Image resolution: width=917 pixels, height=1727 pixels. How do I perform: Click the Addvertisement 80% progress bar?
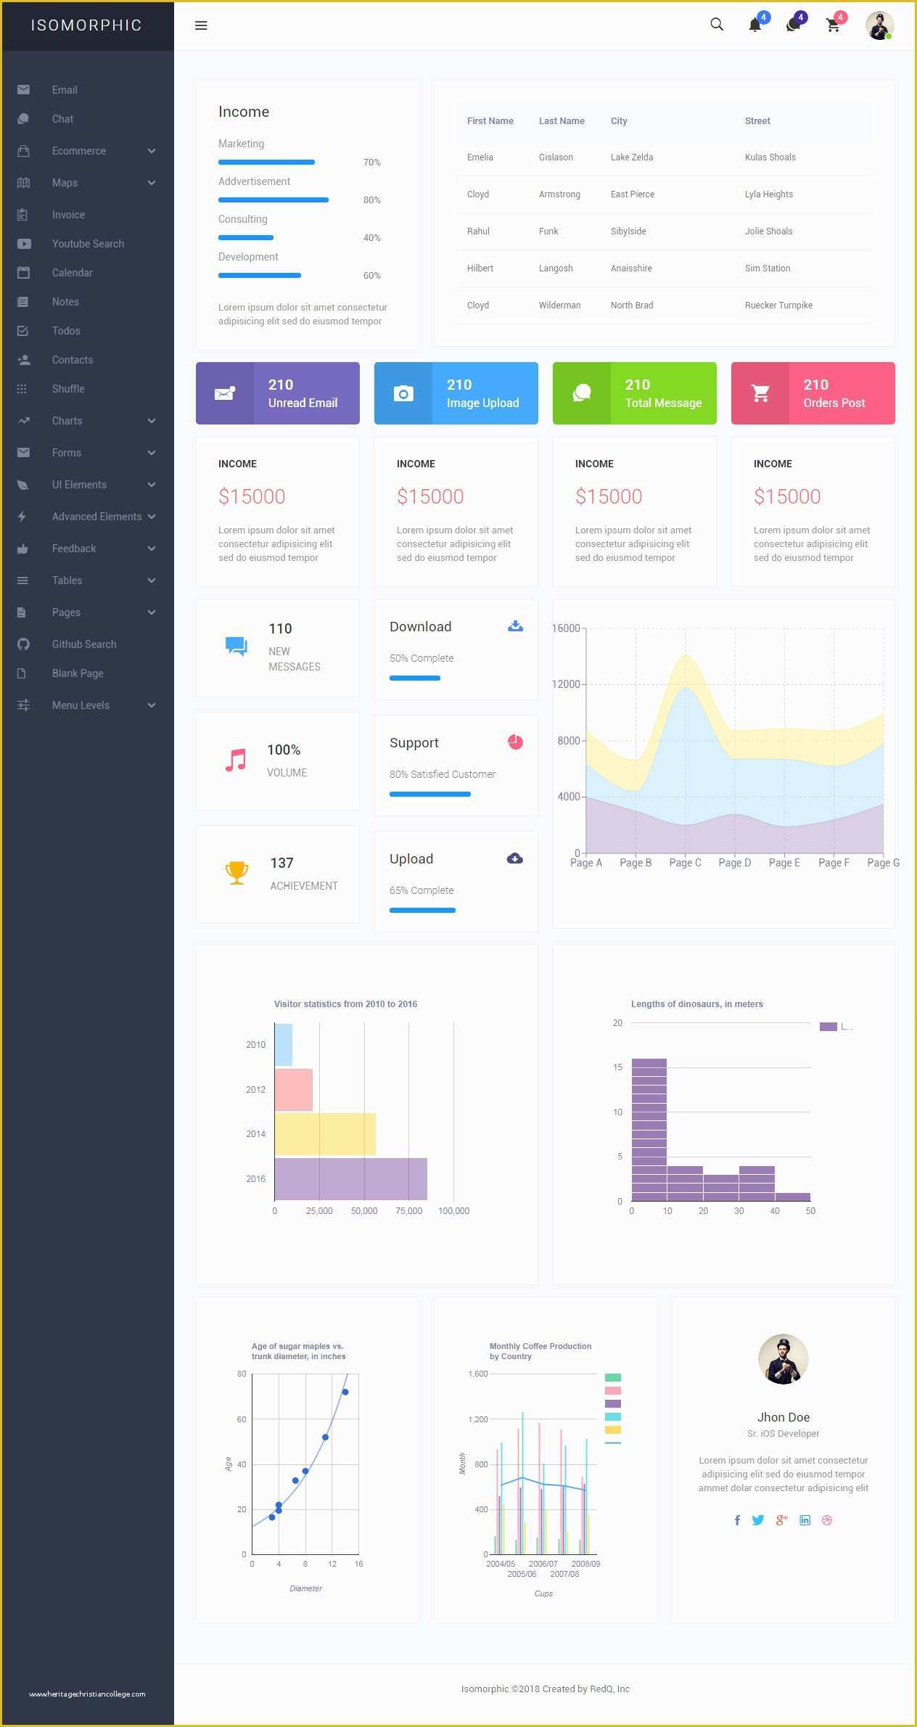pos(274,200)
